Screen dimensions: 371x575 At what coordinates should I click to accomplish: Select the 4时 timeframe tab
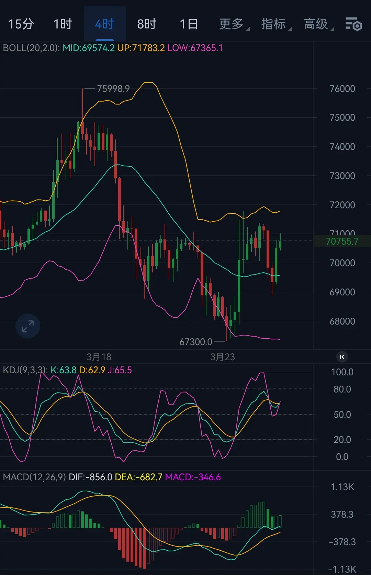click(x=105, y=24)
